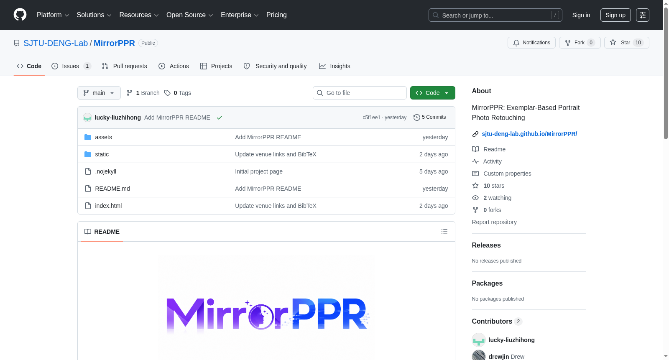Open lucky-liuzhihong commit author name

click(x=118, y=117)
